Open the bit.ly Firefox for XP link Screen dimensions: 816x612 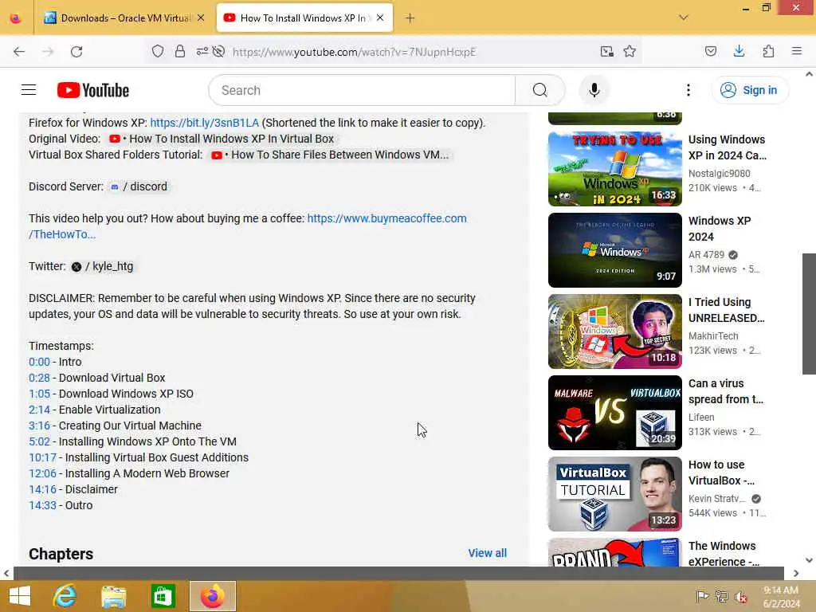pos(205,123)
